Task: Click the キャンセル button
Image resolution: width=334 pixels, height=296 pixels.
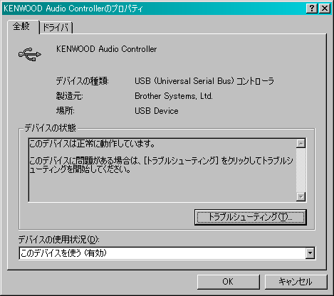Action: point(296,282)
